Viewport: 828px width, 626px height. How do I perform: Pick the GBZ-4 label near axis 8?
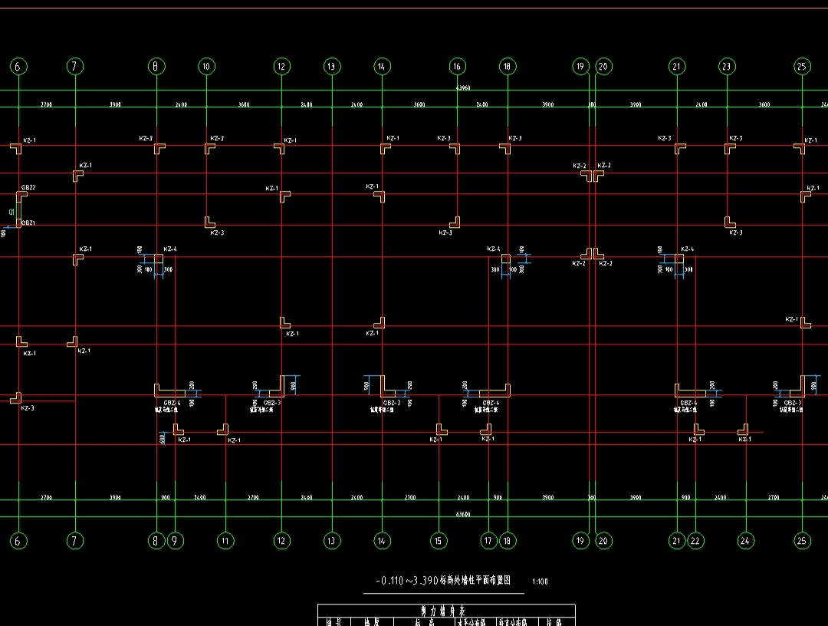pyautogui.click(x=172, y=403)
